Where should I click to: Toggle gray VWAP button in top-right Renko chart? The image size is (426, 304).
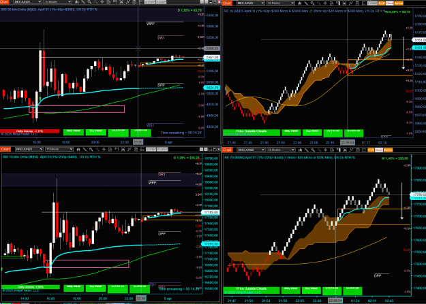point(372,3)
